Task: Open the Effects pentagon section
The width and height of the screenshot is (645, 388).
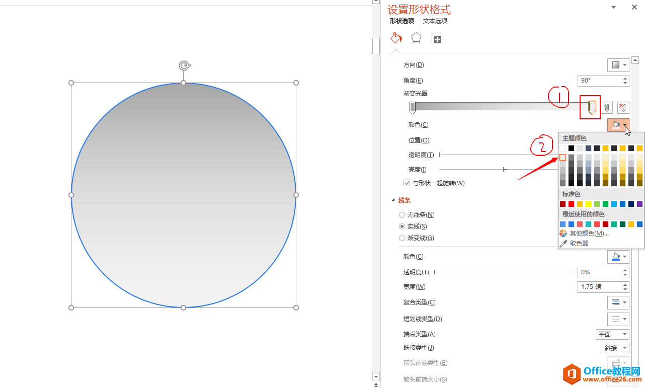Action: (x=416, y=38)
